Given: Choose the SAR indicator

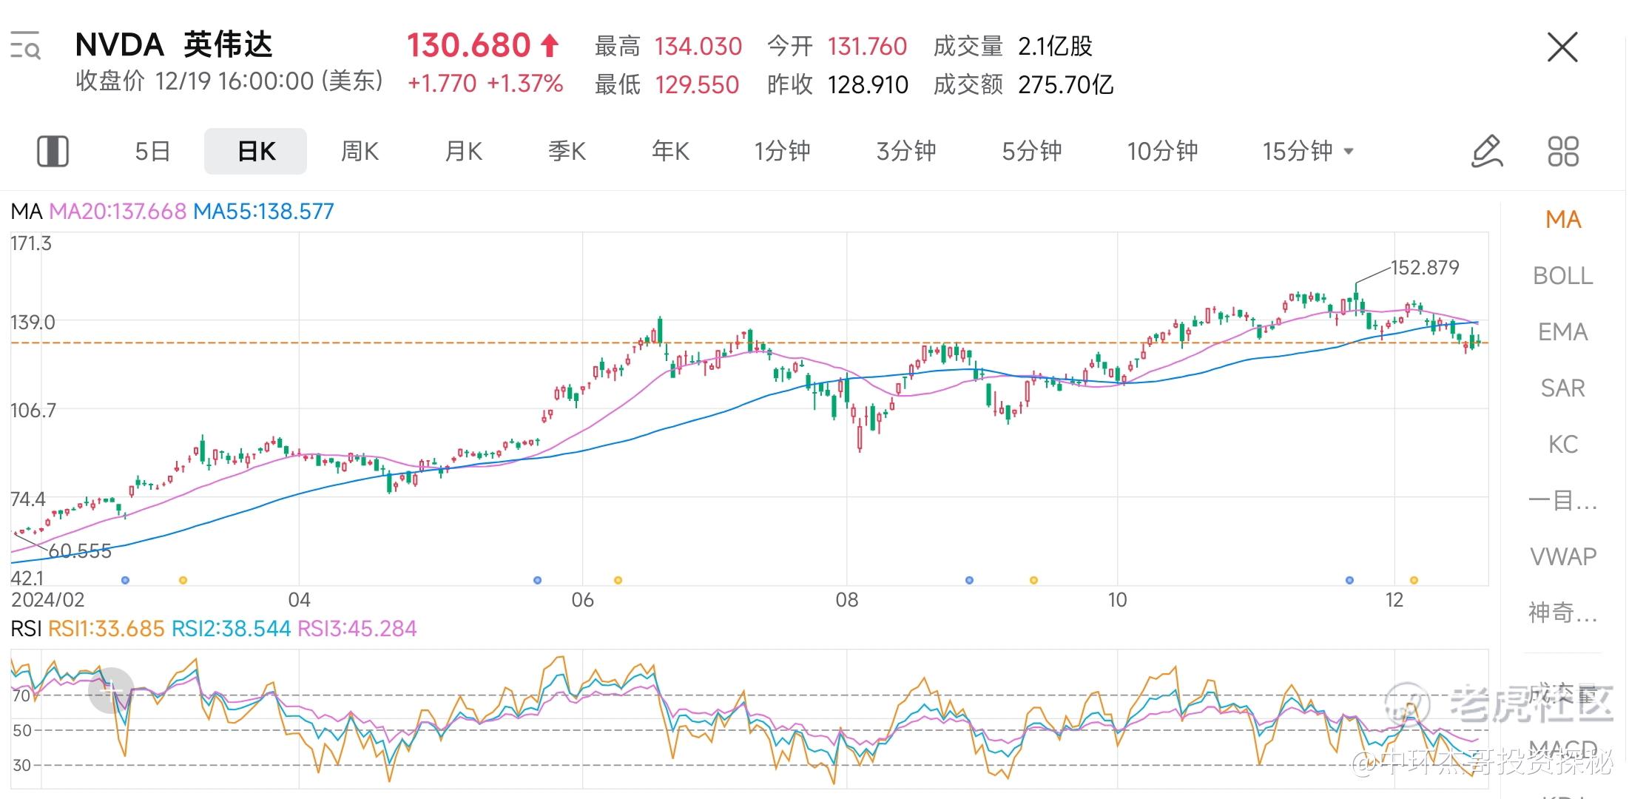Looking at the screenshot, I should coord(1563,388).
